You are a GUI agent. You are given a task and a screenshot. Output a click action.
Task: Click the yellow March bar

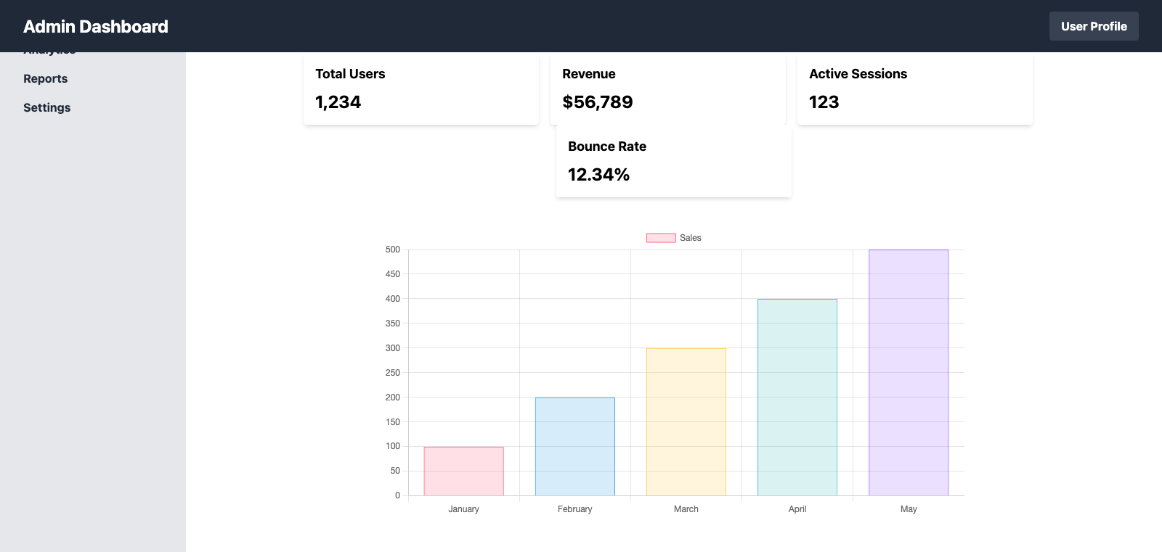tap(686, 422)
